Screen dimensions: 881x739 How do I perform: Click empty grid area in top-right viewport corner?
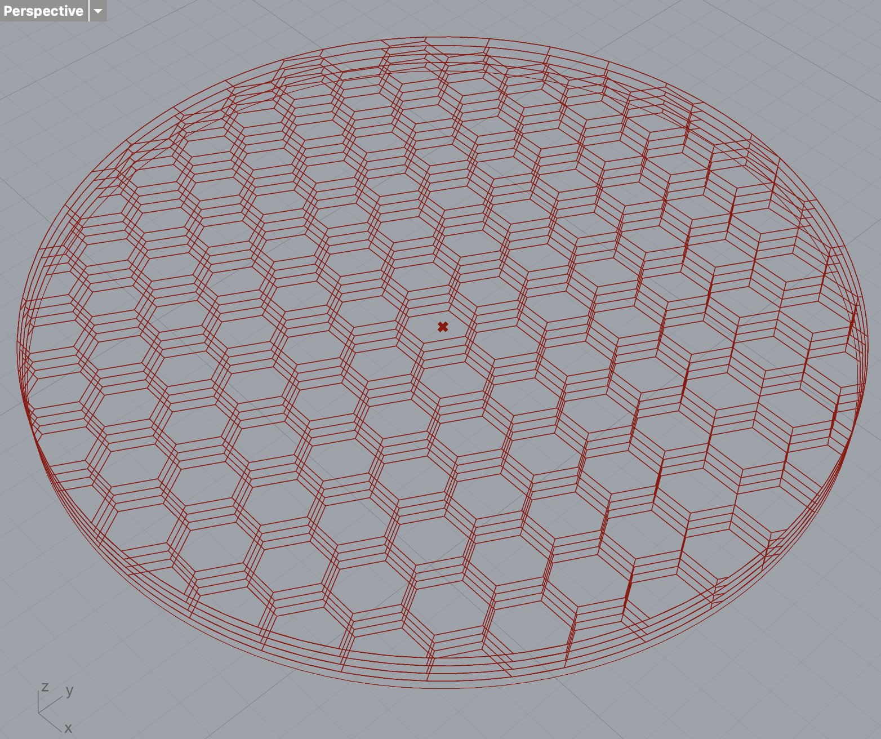click(834, 45)
